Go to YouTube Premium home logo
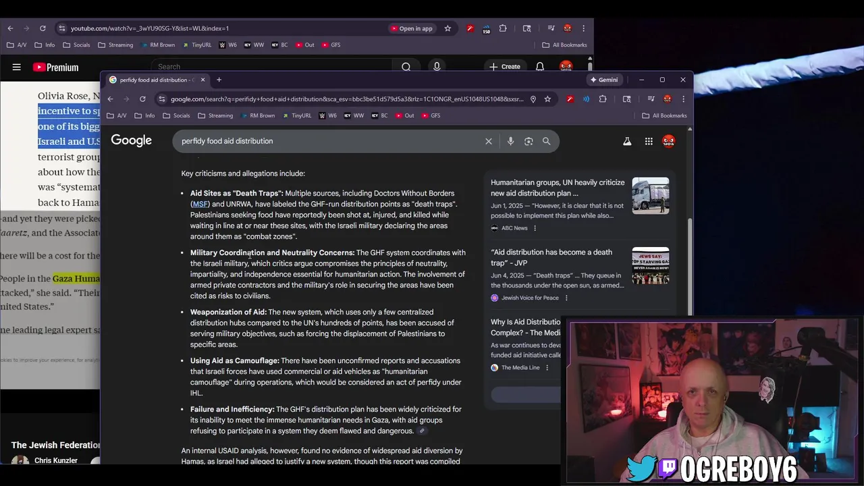Screen dimensions: 864x486 pyautogui.click(x=55, y=67)
